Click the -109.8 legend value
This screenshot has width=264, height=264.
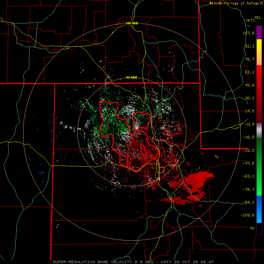[247, 215]
